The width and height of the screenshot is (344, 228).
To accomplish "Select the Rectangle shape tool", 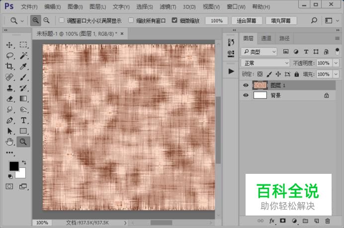I will click(x=23, y=131).
